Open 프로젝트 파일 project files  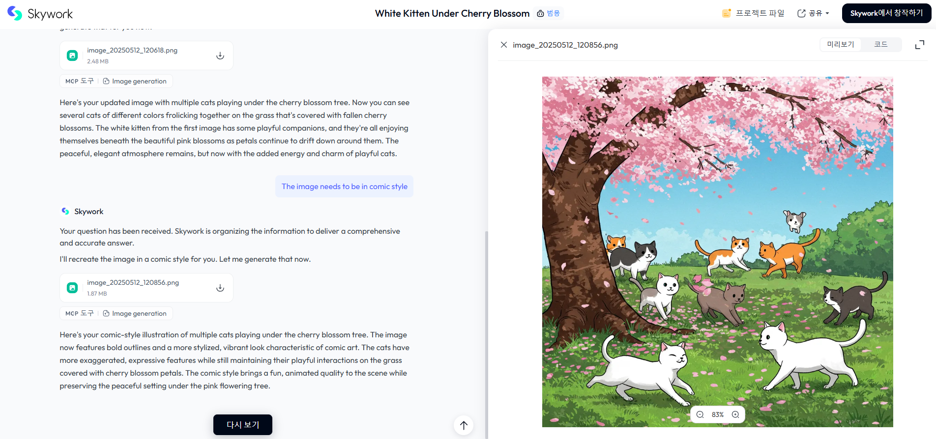point(753,13)
